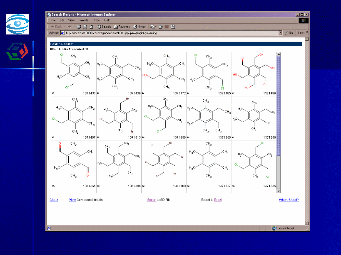
Task: Open the History pane from toolbar
Action: coord(139,27)
